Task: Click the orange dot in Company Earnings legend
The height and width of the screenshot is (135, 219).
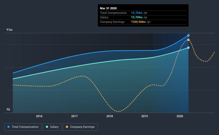Action: 67,127
